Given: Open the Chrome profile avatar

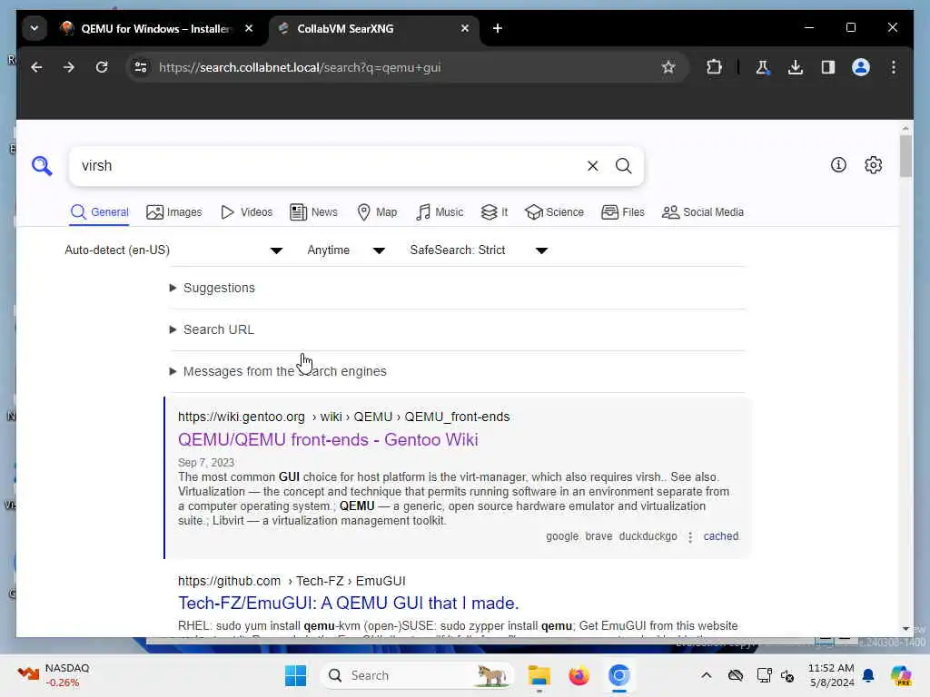Looking at the screenshot, I should [861, 67].
